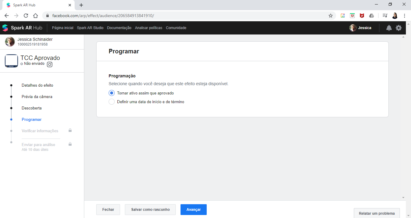
Task: Open the Documentação menu item
Action: click(x=119, y=28)
